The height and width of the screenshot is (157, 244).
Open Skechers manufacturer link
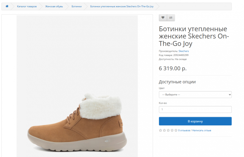coord(184,51)
